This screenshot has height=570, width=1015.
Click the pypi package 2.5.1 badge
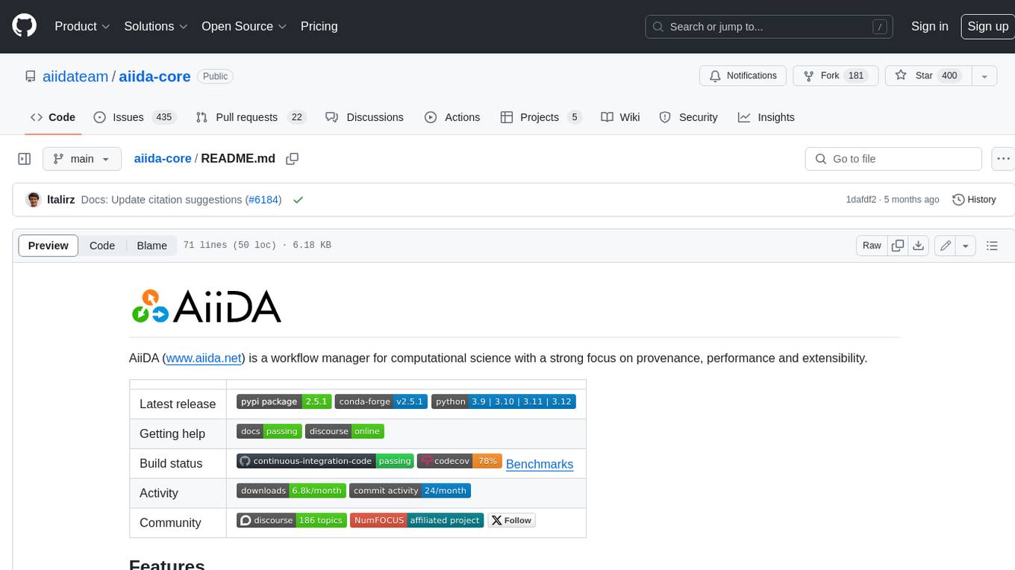pos(284,401)
